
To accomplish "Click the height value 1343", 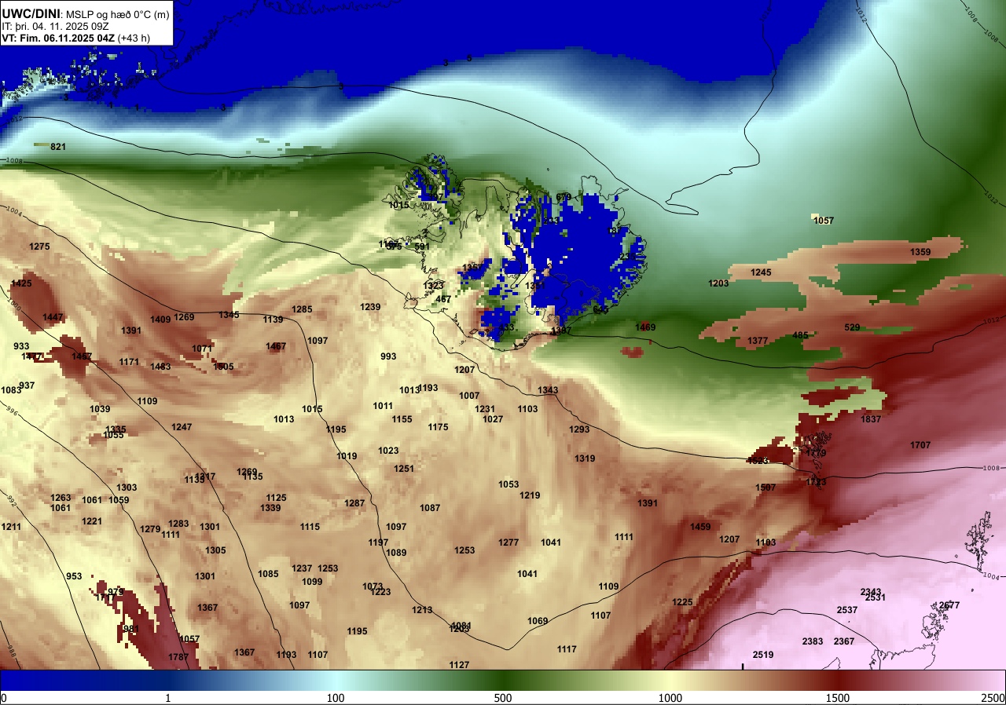I will (x=548, y=390).
